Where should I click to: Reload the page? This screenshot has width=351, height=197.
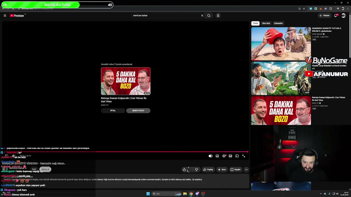(x=13, y=8)
